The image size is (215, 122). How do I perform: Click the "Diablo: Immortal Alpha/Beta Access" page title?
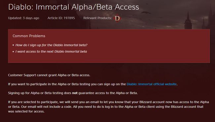click(x=74, y=7)
